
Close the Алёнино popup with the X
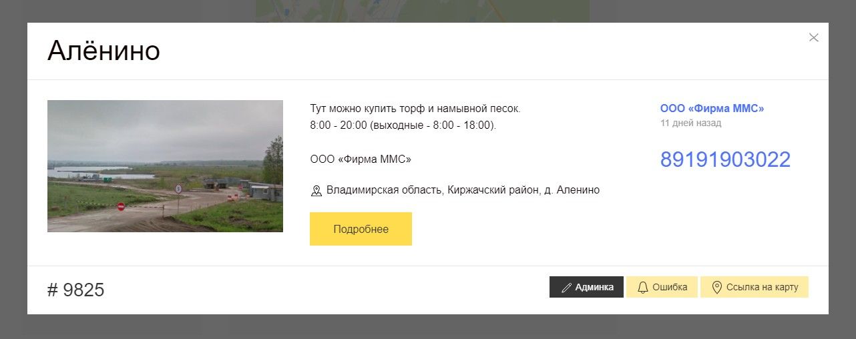pyautogui.click(x=813, y=37)
